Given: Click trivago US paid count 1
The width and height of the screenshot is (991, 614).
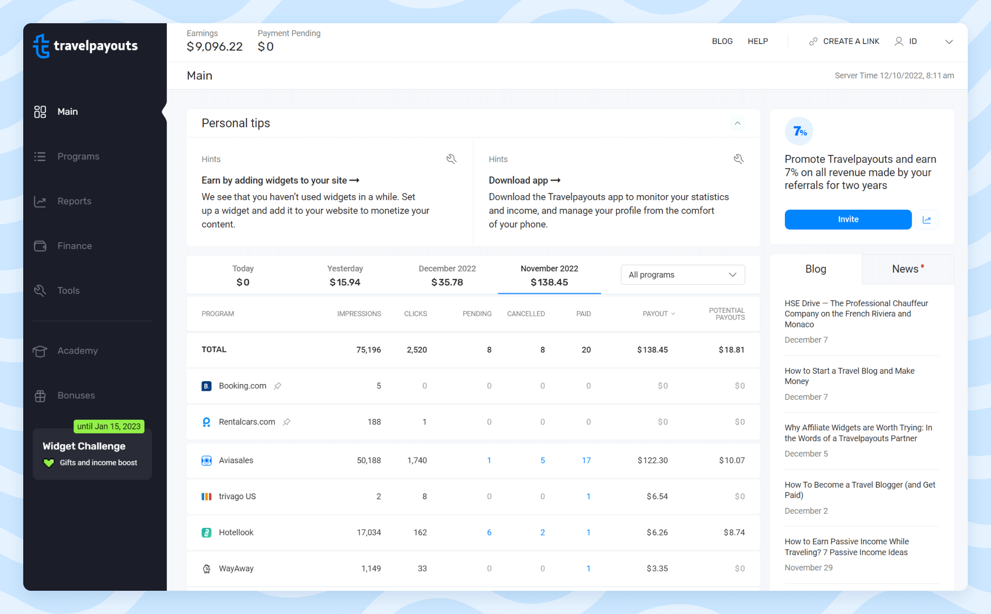Looking at the screenshot, I should click(x=588, y=496).
